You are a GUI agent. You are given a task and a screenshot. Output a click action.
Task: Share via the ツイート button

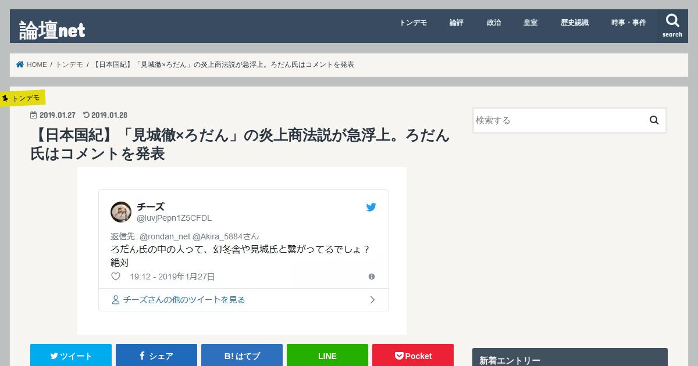[x=71, y=356]
